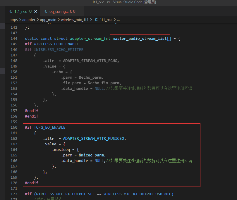The height and width of the screenshot is (200, 237).
Task: Click the adapter_stream_fmt struct name
Action: (x=90, y=39)
